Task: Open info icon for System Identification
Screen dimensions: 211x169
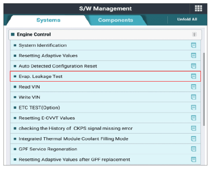Action: [194, 45]
